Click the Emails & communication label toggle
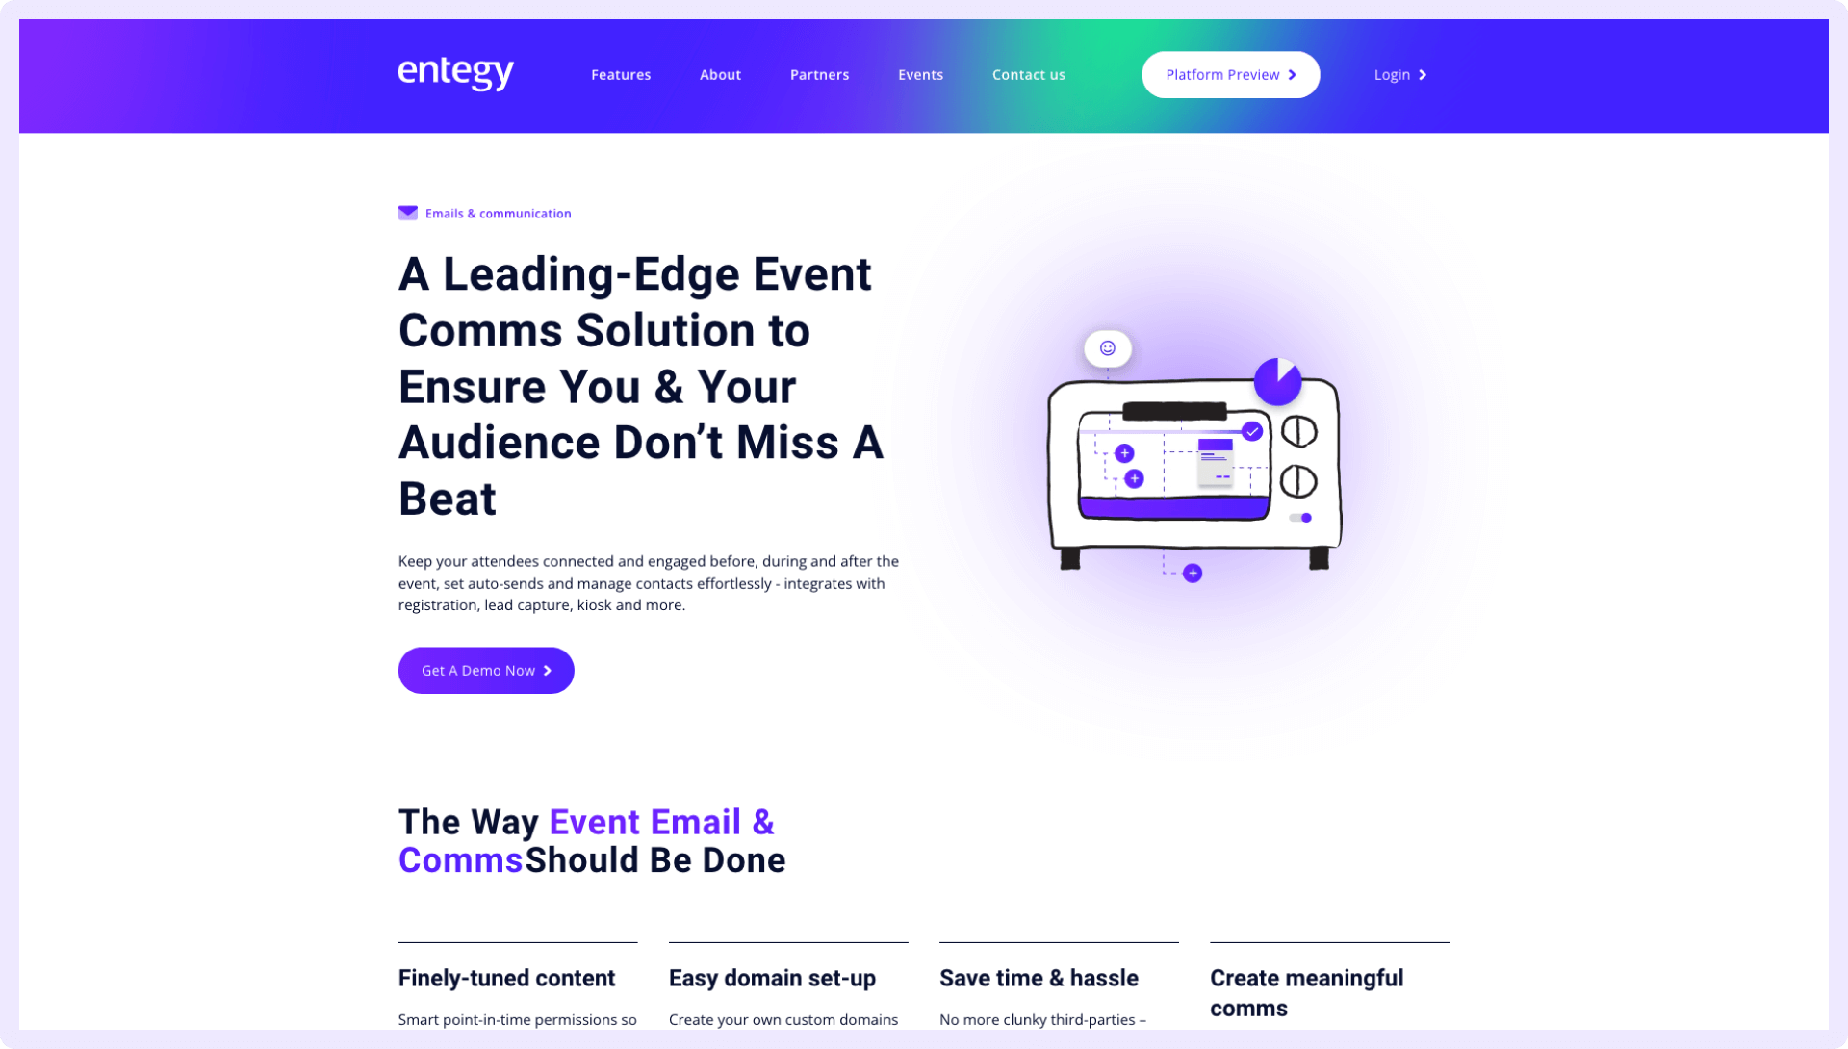This screenshot has height=1049, width=1848. (x=485, y=213)
